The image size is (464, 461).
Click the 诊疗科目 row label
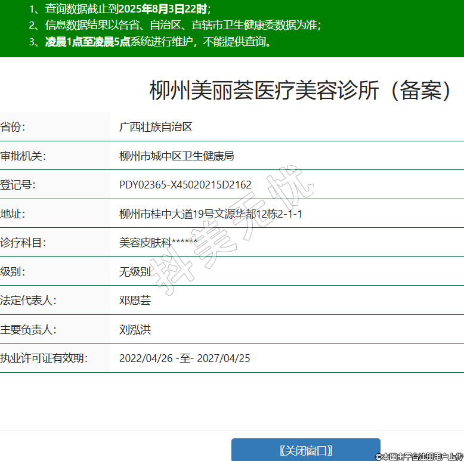[23, 243]
